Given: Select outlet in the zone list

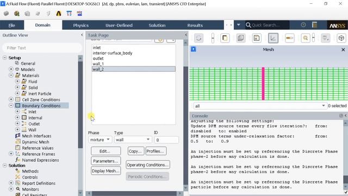Looking at the screenshot, I should pos(134,58).
